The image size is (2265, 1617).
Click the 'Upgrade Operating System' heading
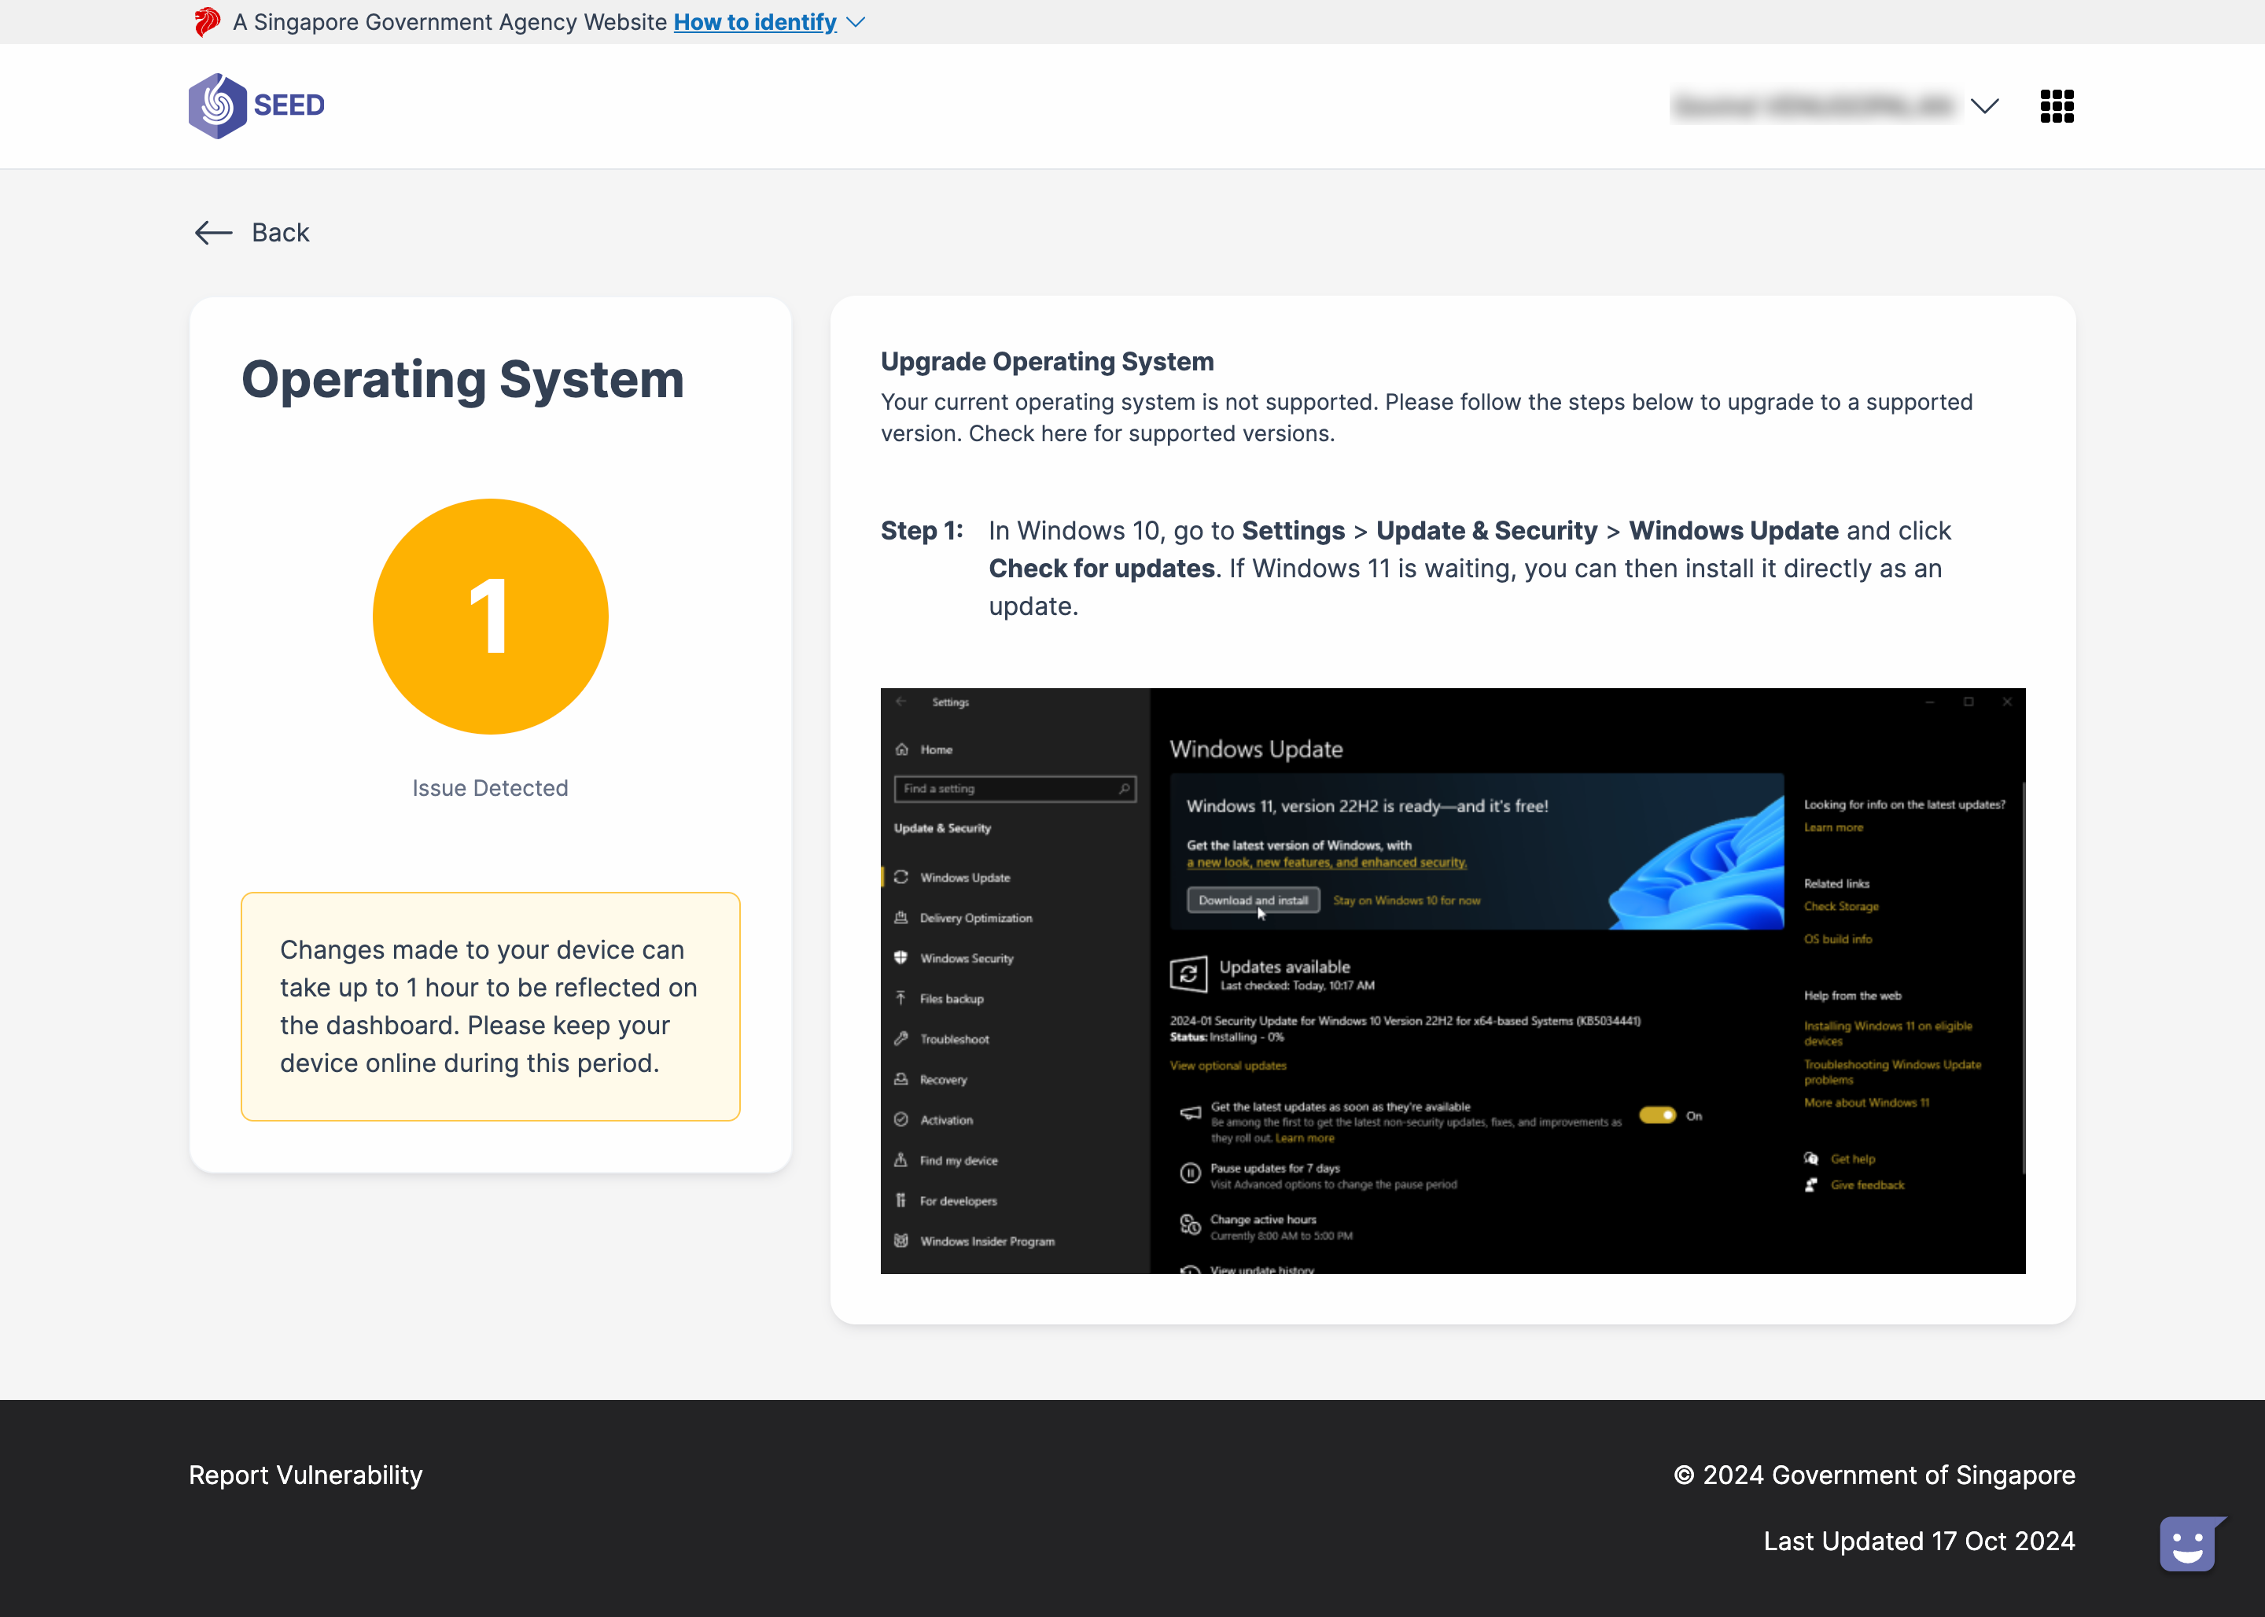point(1048,362)
